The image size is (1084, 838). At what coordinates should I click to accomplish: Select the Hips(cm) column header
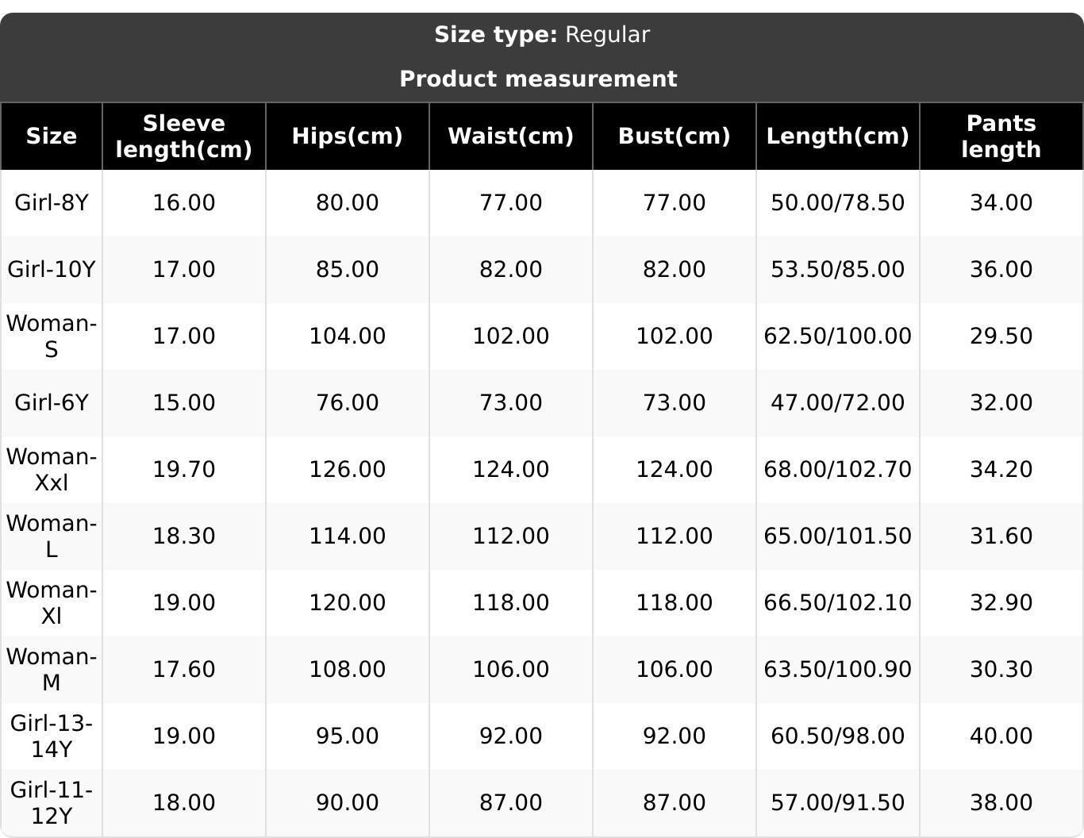tap(348, 136)
